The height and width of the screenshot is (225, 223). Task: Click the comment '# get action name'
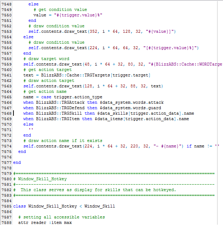click(x=45, y=91)
